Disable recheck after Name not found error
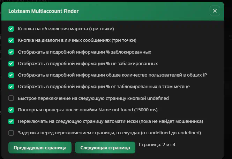232x159 pixels. pyautogui.click(x=11, y=110)
